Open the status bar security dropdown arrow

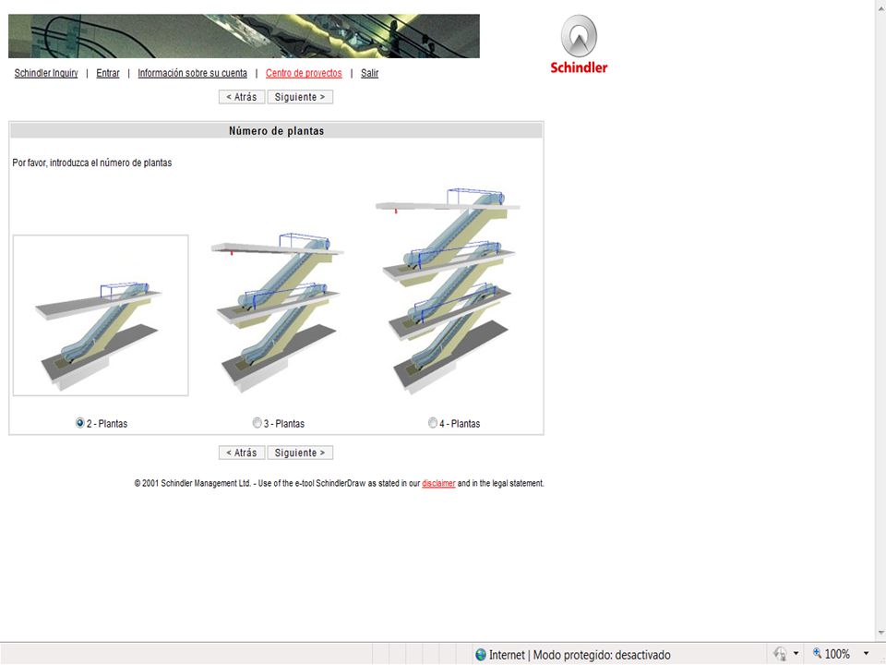point(796,654)
